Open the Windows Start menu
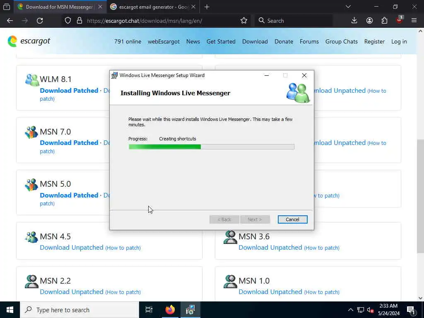The image size is (424, 318). (10, 310)
